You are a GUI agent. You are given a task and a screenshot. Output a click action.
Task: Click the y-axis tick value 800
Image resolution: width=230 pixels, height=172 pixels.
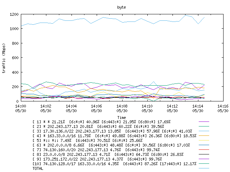point(15,43)
